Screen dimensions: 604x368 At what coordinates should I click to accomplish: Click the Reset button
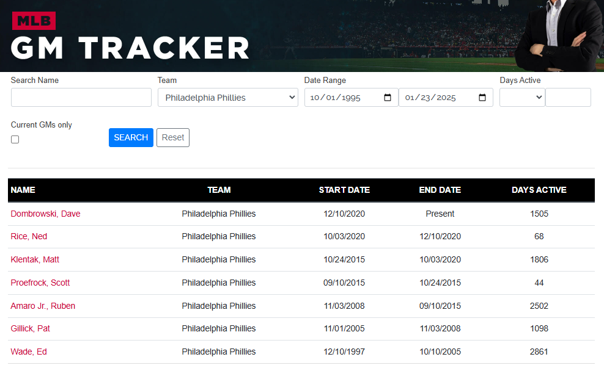(x=173, y=137)
